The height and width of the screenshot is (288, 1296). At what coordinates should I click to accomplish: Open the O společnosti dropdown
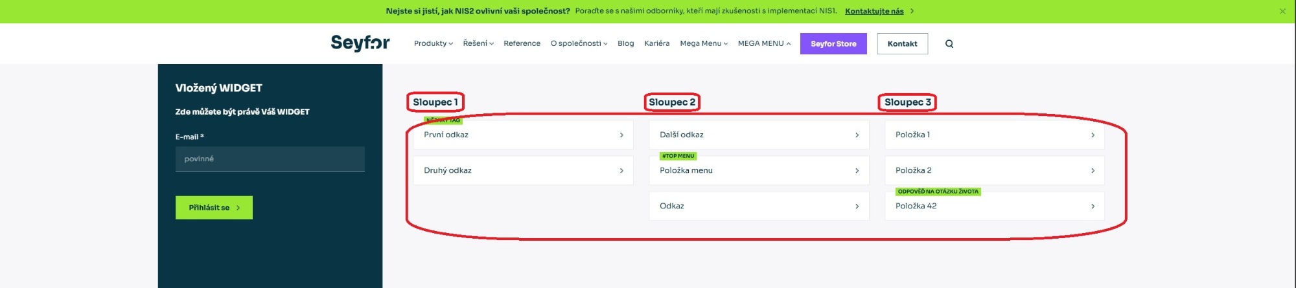579,43
